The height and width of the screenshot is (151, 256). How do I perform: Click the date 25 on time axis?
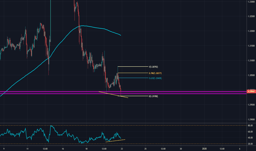click(x=145, y=149)
